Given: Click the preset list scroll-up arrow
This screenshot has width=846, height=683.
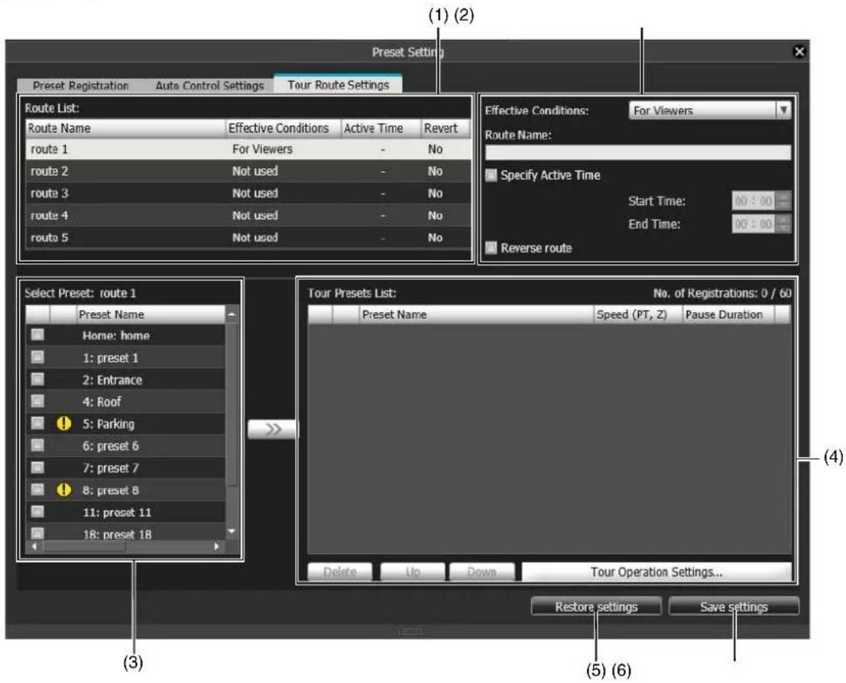Looking at the screenshot, I should [x=232, y=314].
